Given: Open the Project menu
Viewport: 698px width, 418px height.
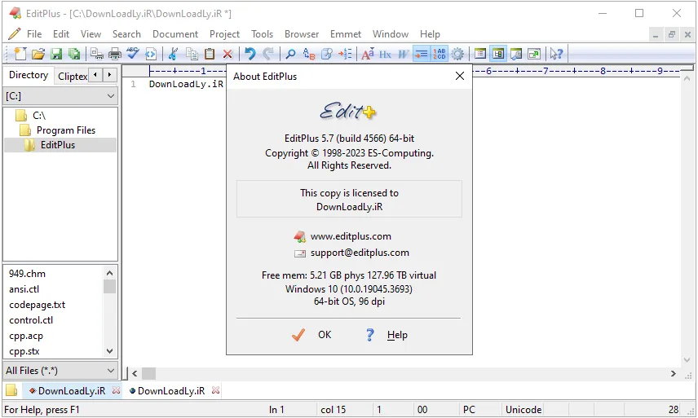Looking at the screenshot, I should pos(224,34).
